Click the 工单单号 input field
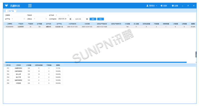The image size is (199, 106). pyautogui.click(x=18, y=15)
